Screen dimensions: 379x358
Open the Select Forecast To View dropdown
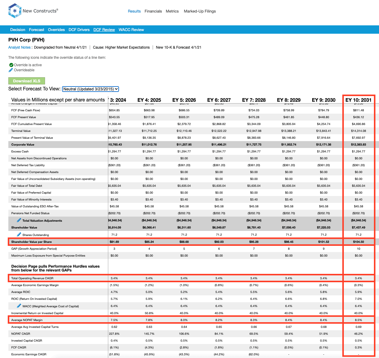tap(91, 89)
